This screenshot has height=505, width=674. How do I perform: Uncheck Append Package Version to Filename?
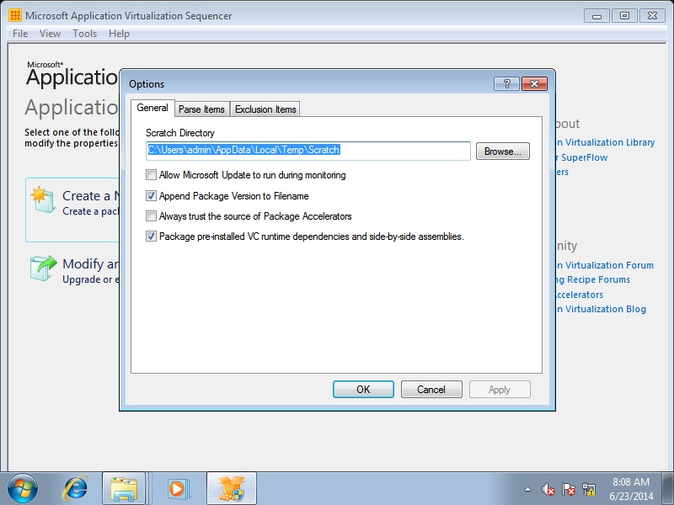152,195
